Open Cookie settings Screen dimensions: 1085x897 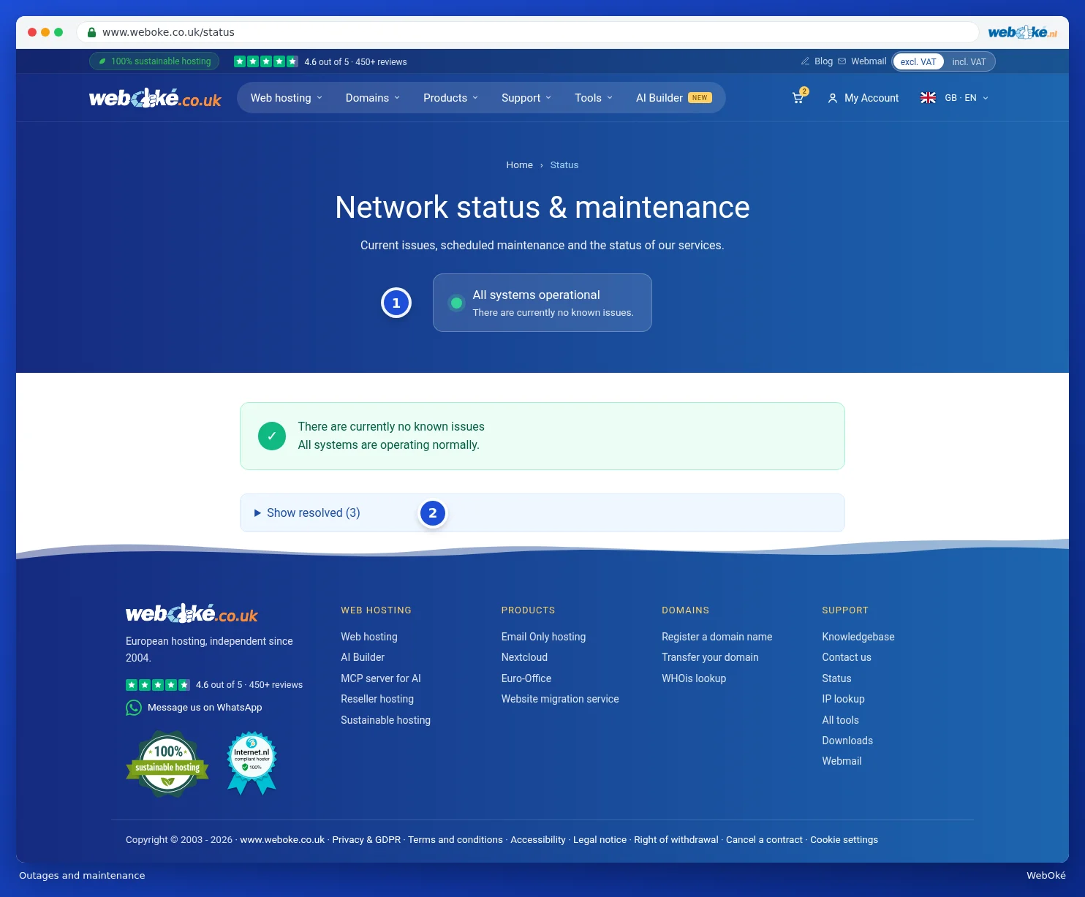coord(844,840)
